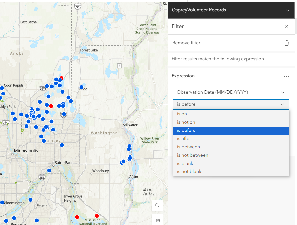The image size is (297, 225).
Task: Pick the 'is blank' operator option
Action: click(x=231, y=163)
